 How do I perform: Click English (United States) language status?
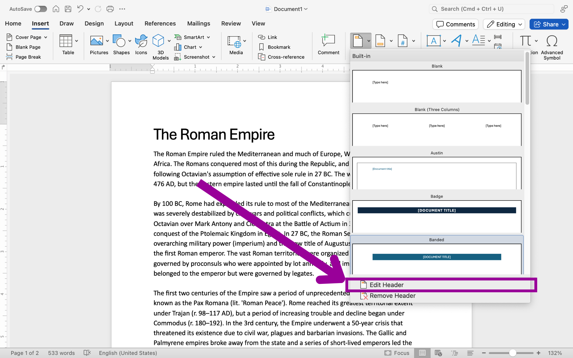click(128, 353)
